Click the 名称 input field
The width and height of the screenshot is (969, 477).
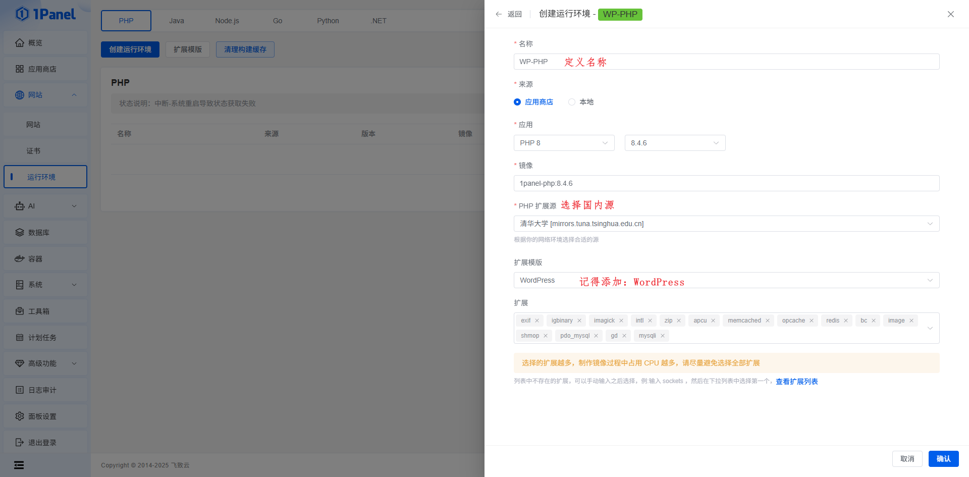(x=727, y=62)
